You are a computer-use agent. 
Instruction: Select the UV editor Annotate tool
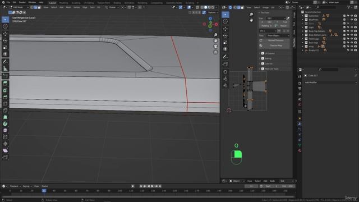(225, 57)
